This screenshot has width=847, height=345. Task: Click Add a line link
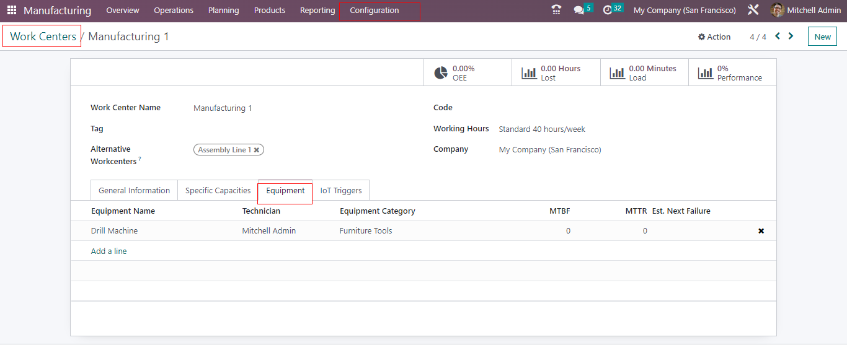[x=109, y=251]
